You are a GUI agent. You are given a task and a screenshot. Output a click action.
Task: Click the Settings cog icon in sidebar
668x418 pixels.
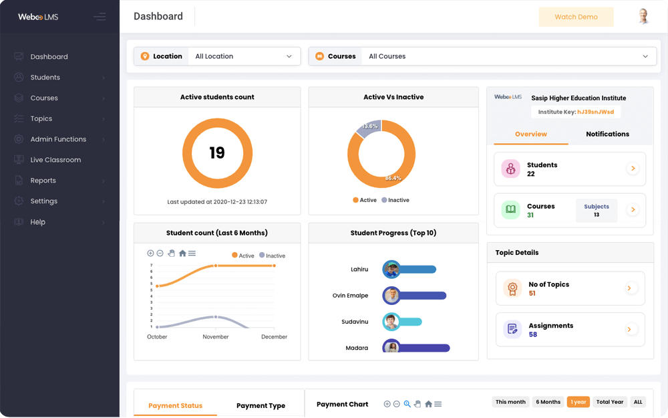click(19, 201)
